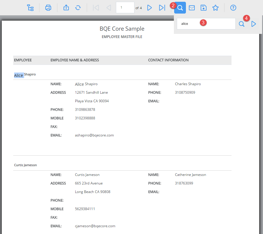
Task: Click 'Playa Vista CA 90094'
Action: click(92, 101)
